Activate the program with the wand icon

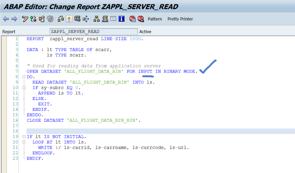click(69, 19)
